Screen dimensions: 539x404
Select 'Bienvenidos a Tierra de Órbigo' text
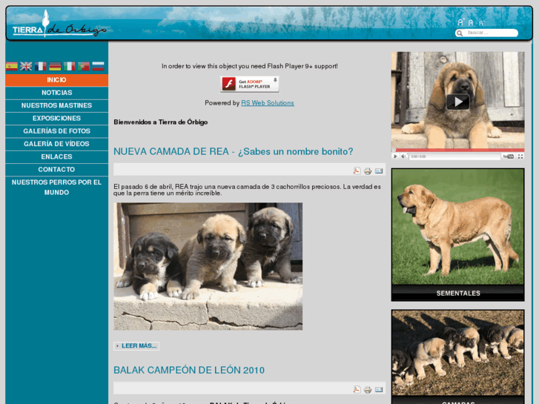[x=161, y=122]
